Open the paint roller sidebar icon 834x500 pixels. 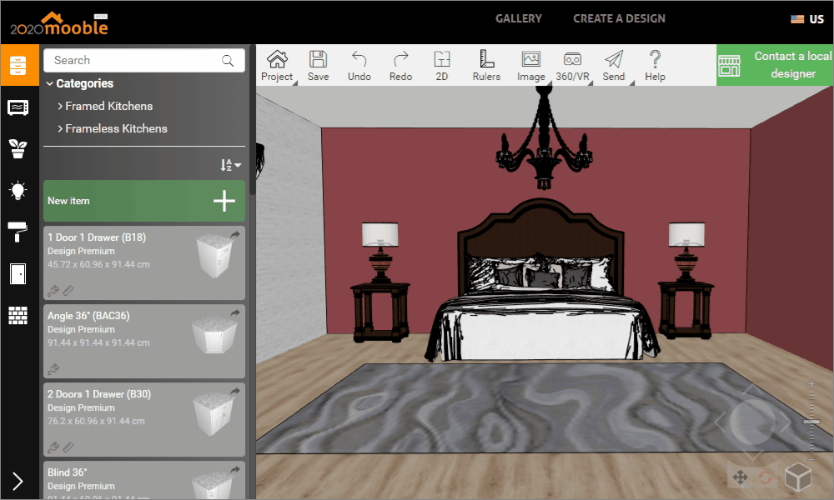point(18,232)
